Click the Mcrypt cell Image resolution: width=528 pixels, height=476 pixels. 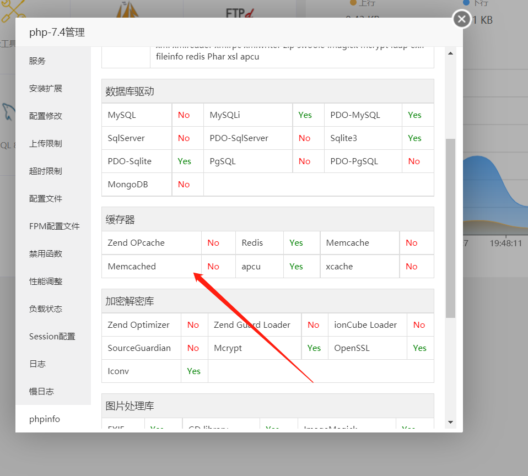[x=255, y=348]
